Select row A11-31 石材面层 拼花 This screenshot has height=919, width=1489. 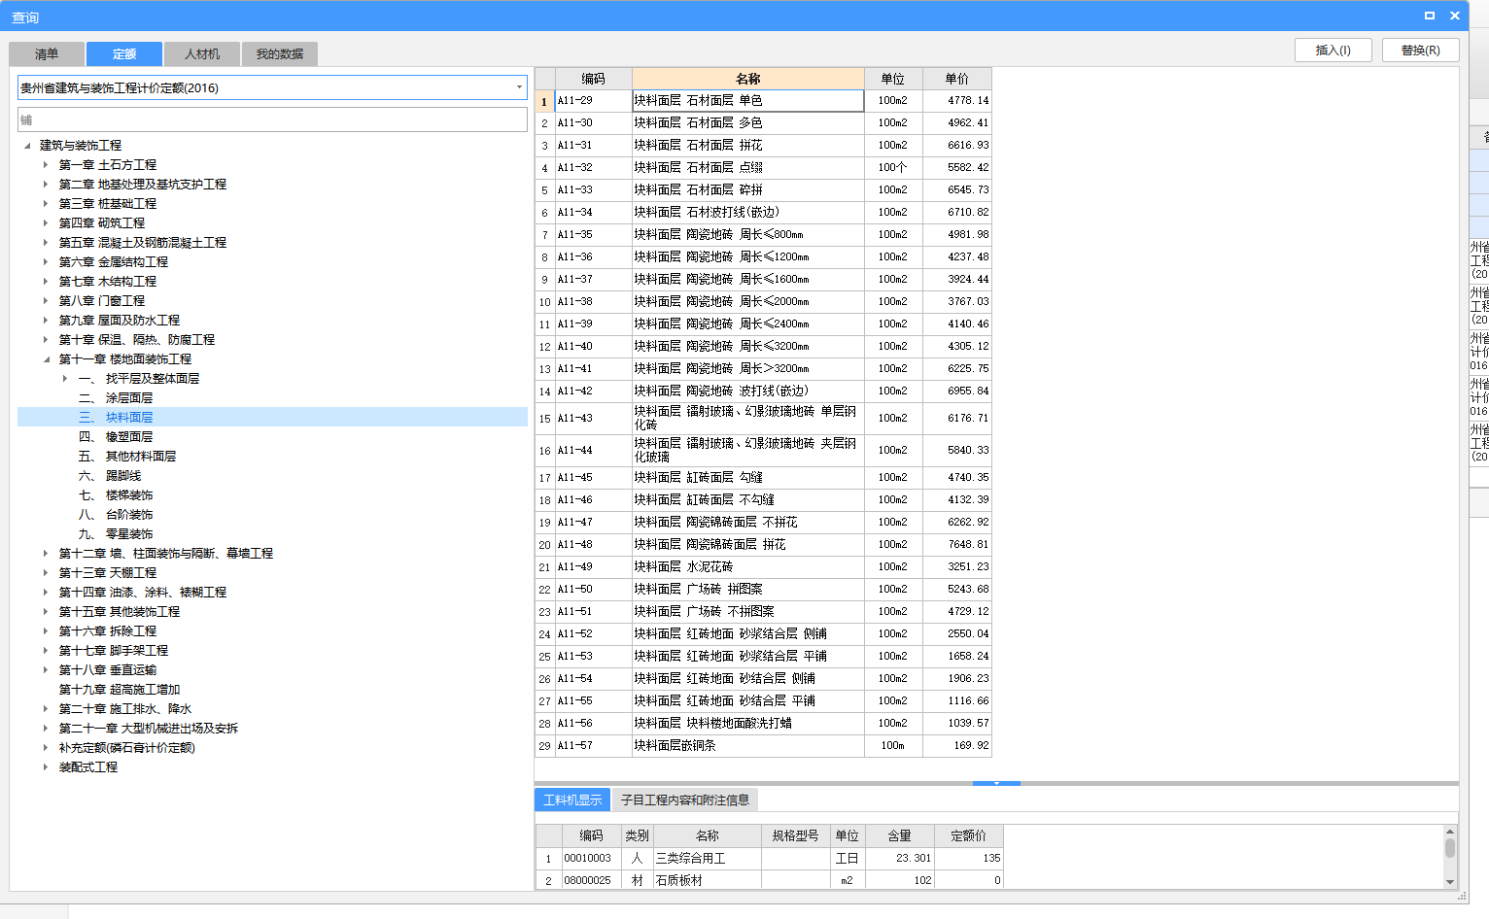point(763,146)
